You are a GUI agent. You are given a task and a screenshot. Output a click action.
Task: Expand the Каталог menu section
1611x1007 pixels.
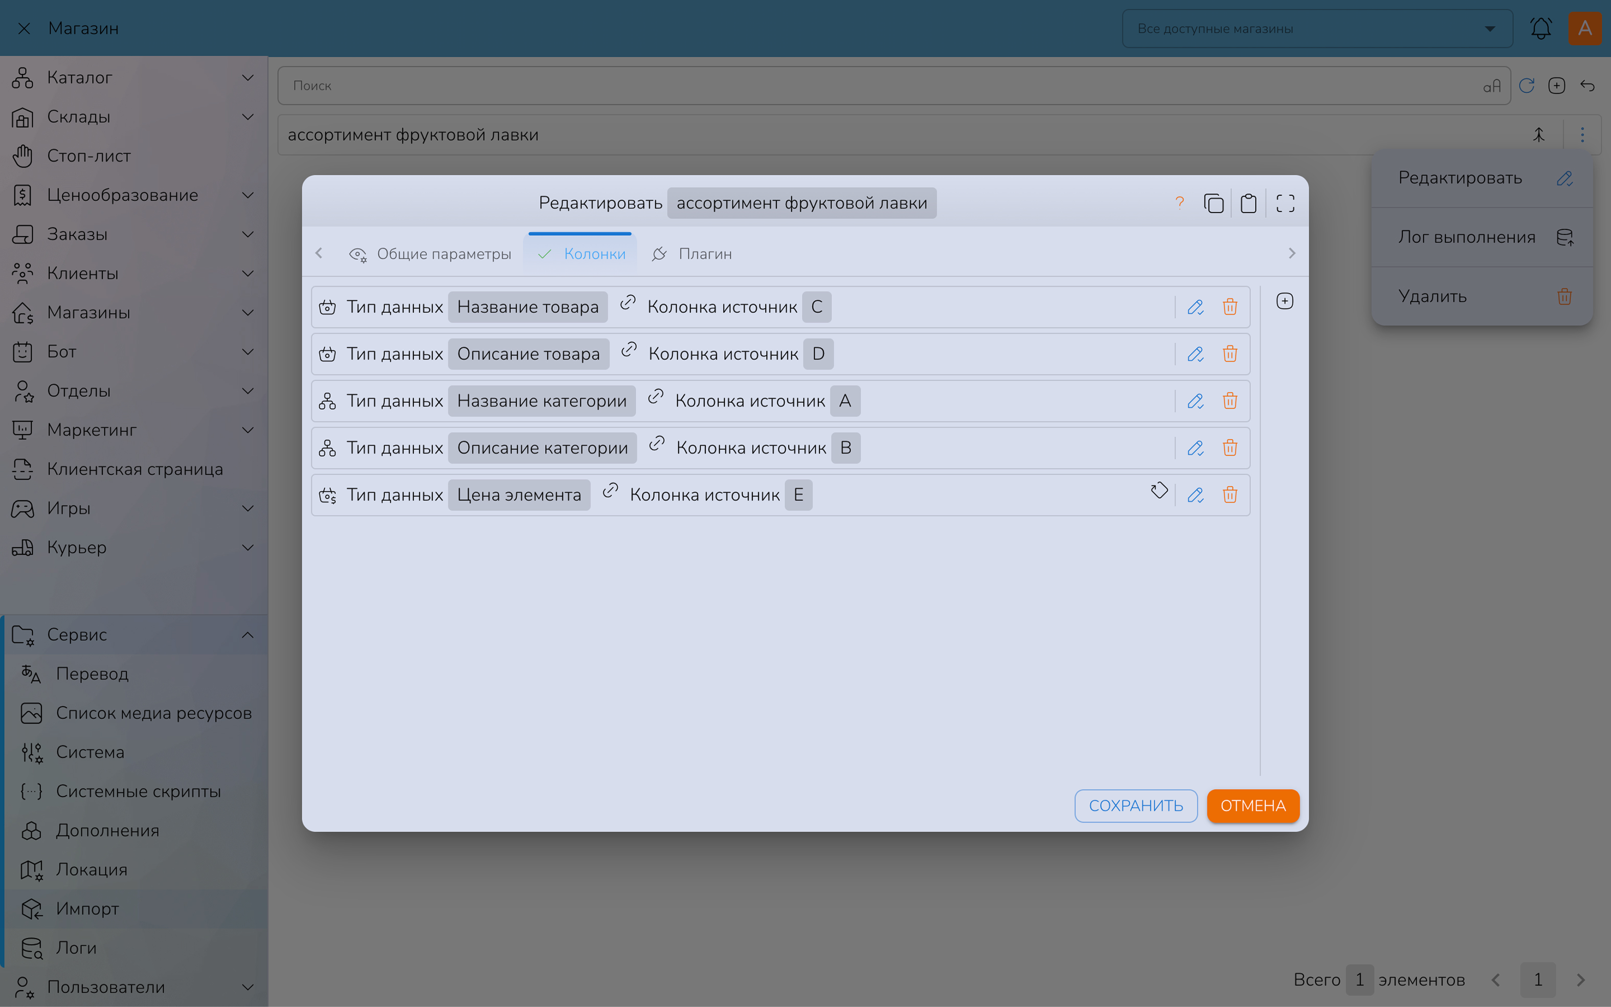coord(133,78)
